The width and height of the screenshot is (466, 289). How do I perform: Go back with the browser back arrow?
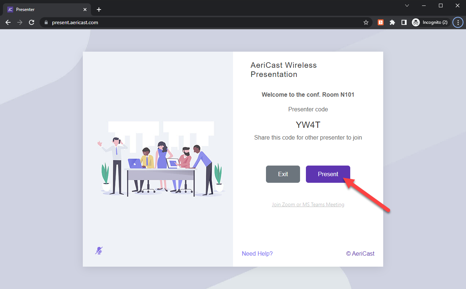click(x=8, y=22)
